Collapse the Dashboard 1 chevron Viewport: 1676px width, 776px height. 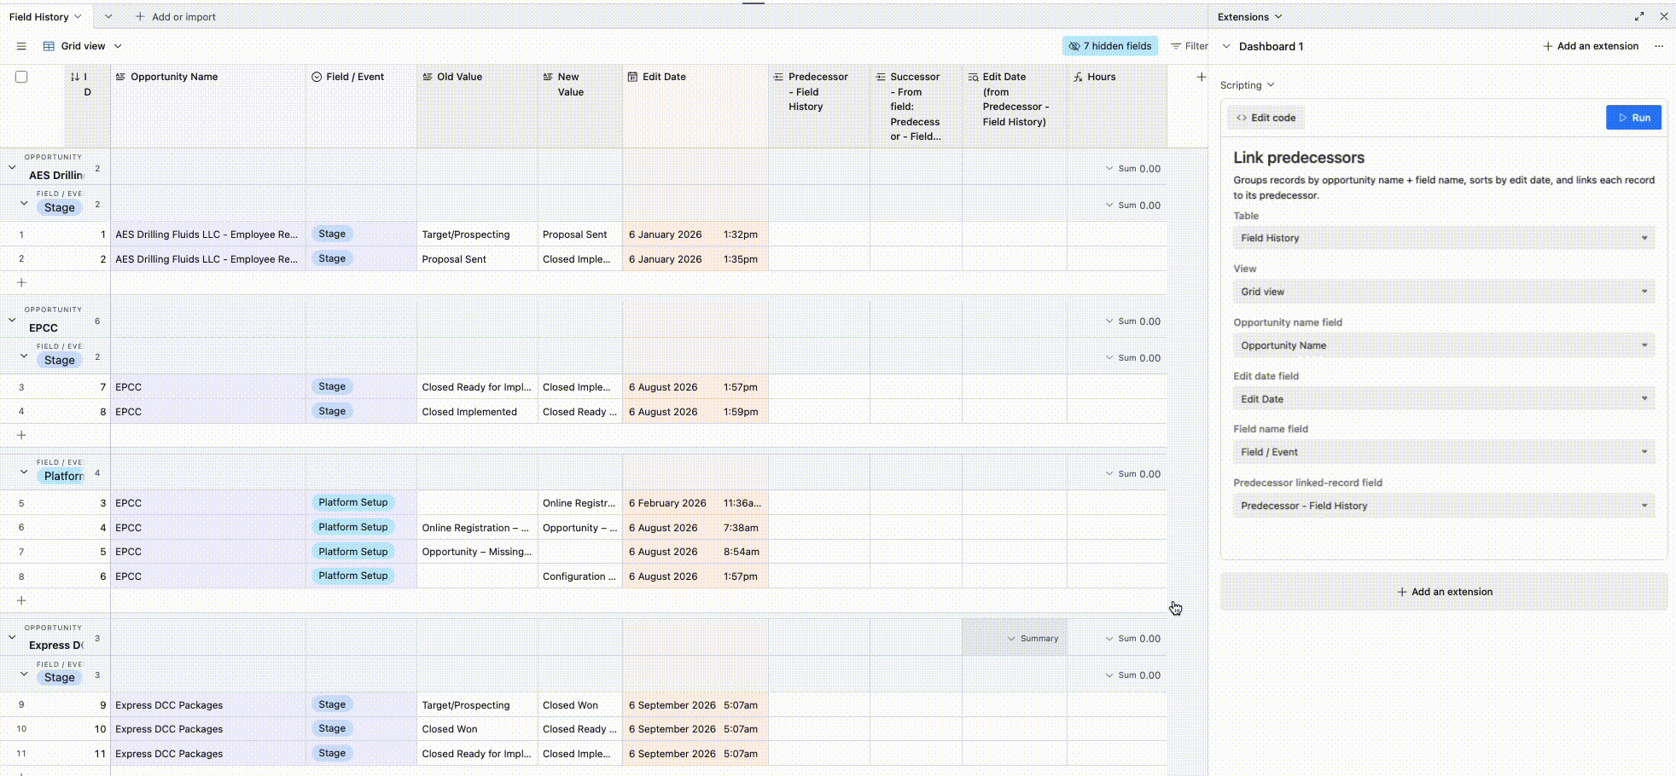pos(1226,46)
